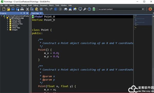Expand the Bitmaps folder
Viewport: 154px width, 93px height.
[7, 26]
